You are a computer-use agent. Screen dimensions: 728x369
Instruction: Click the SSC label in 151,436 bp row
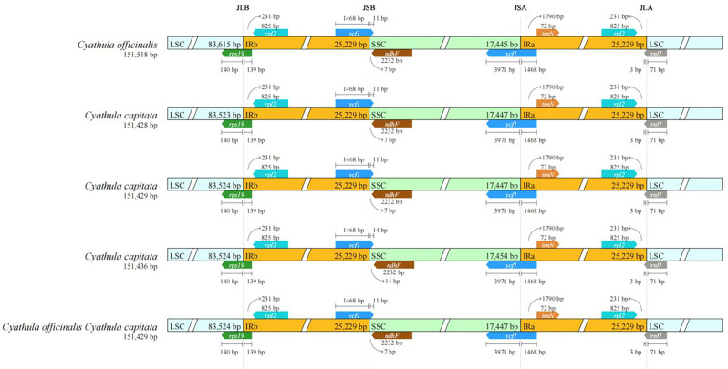pyautogui.click(x=379, y=256)
